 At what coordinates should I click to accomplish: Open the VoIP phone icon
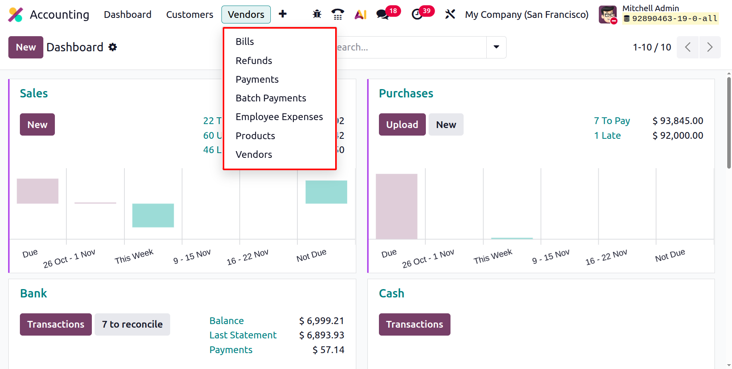coord(338,14)
